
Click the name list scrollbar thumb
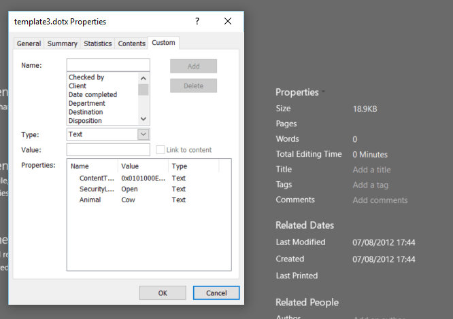tap(144, 90)
